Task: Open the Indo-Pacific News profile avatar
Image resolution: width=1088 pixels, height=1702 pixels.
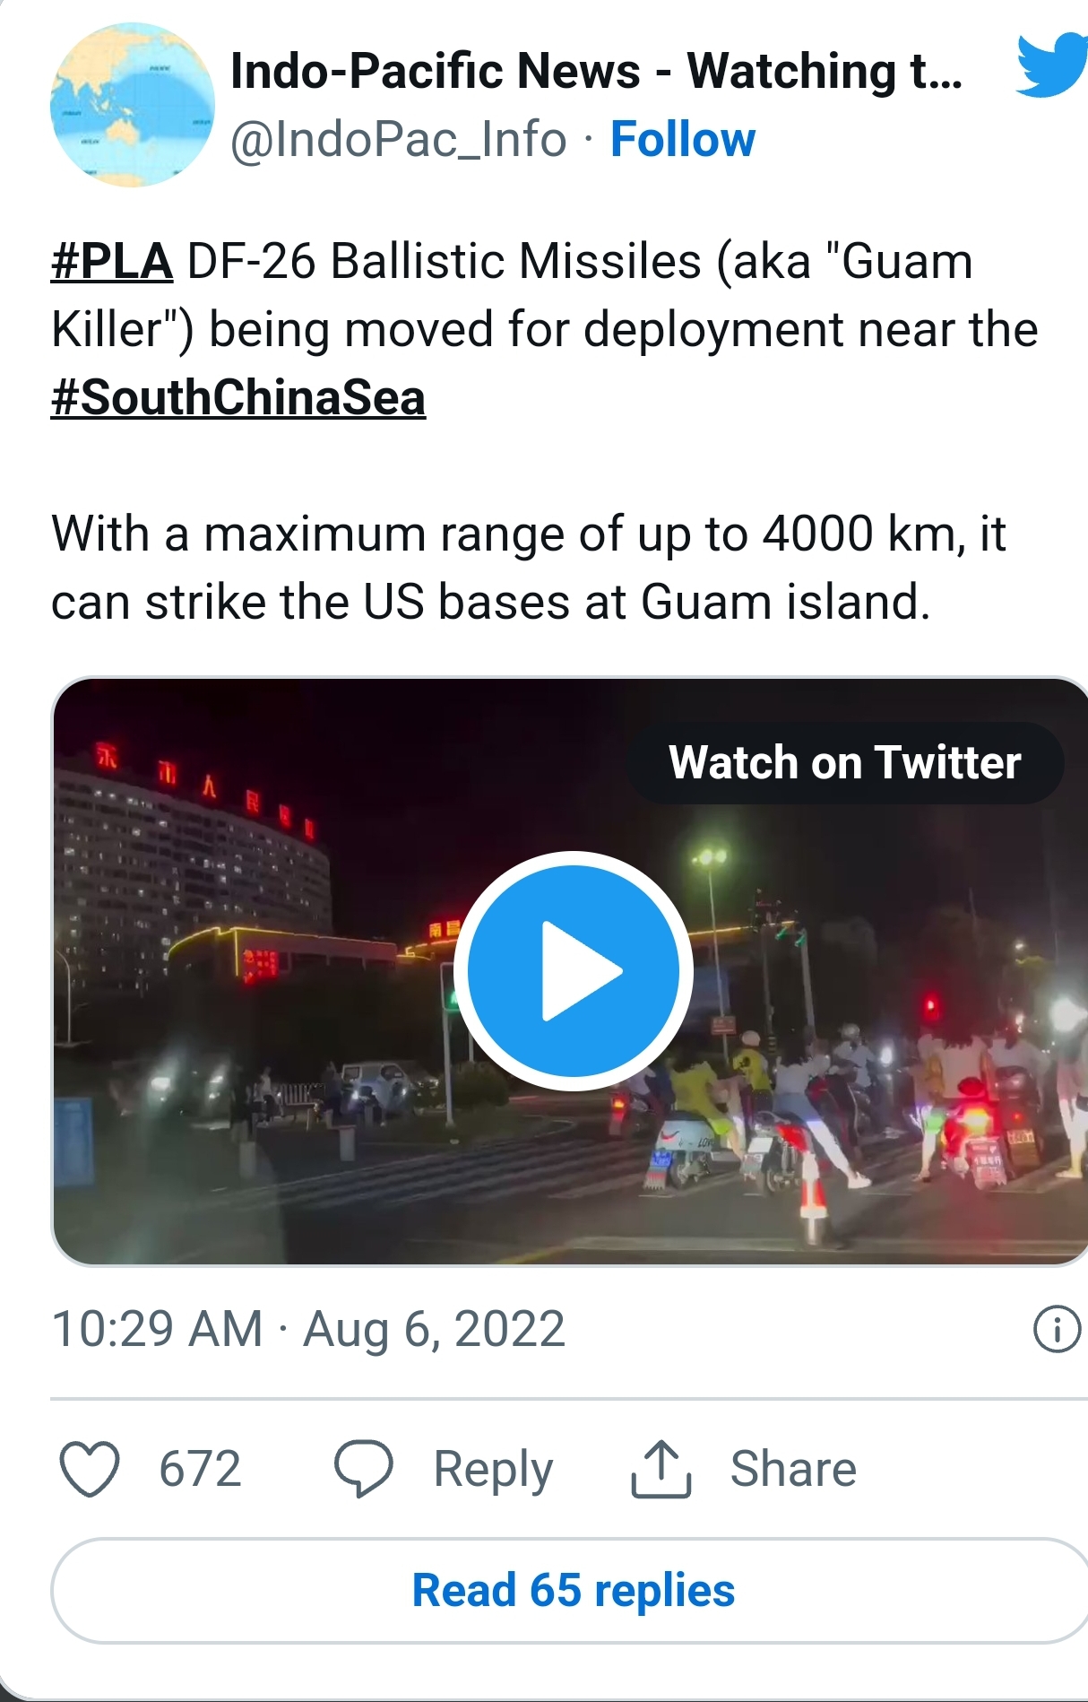Action: [x=133, y=105]
